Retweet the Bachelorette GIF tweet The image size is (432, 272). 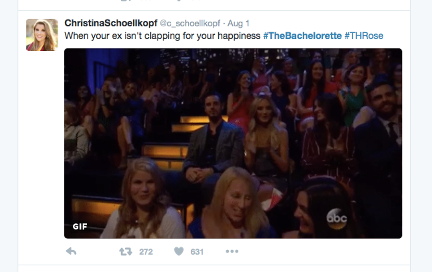pos(126,251)
